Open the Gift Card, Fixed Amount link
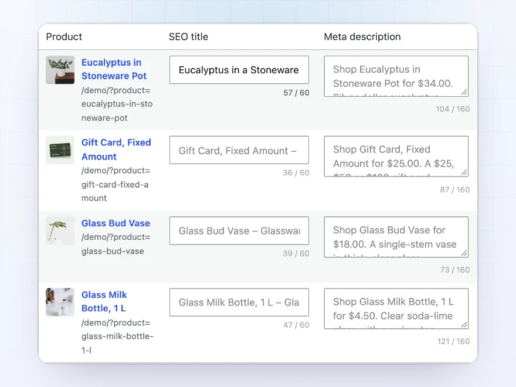 pyautogui.click(x=116, y=150)
